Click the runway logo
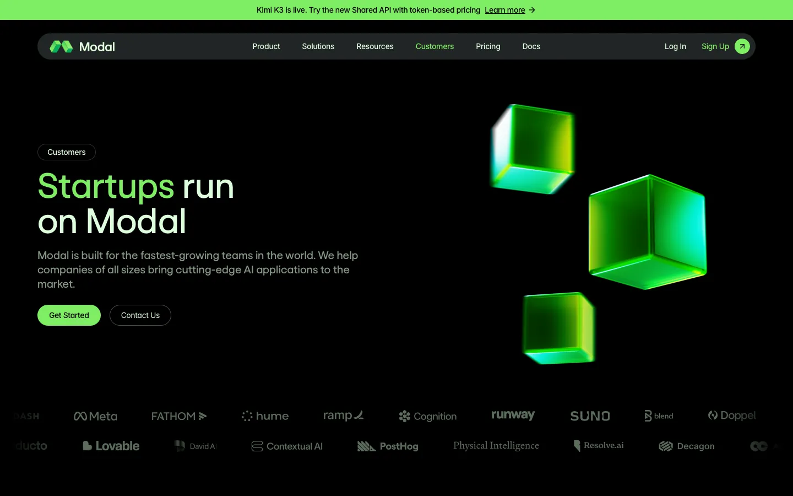793x496 pixels. click(x=513, y=415)
